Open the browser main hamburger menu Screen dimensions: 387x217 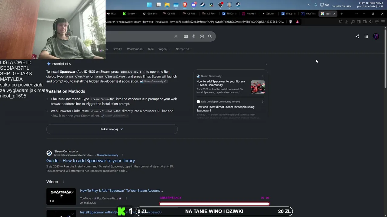383,22
